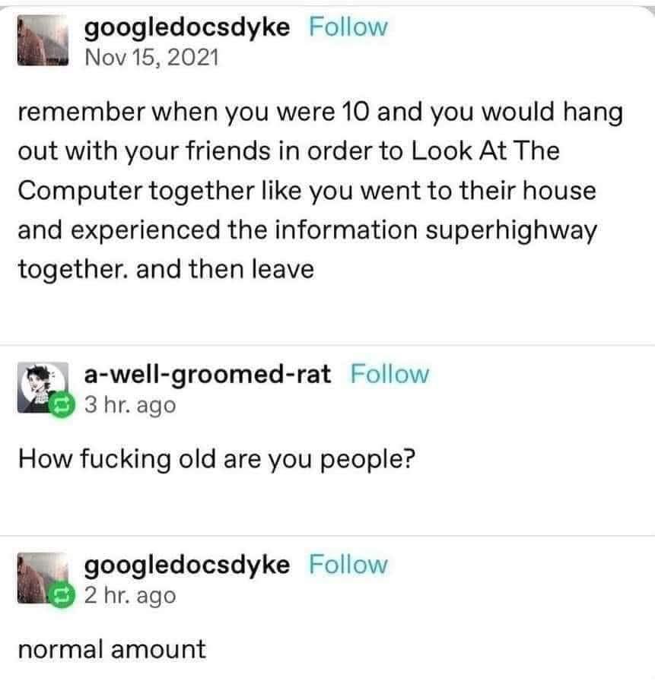
Task: Click the phrase 'Look At The' in the post
Action: coord(485,151)
